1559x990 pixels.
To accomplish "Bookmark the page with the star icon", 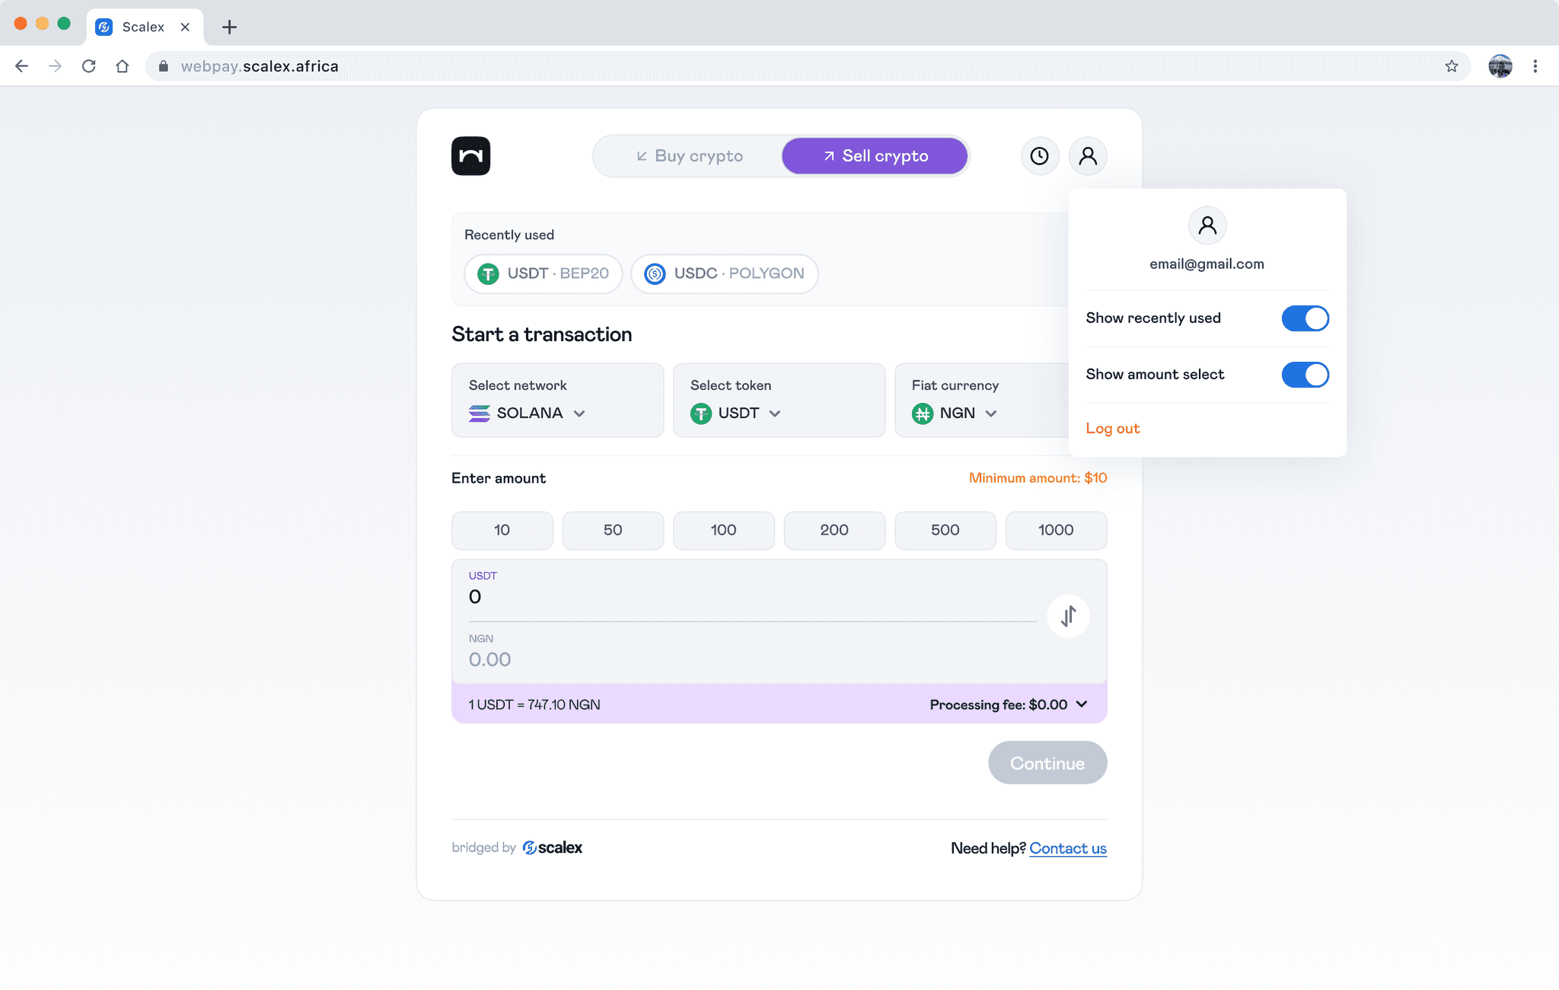I will (1452, 66).
